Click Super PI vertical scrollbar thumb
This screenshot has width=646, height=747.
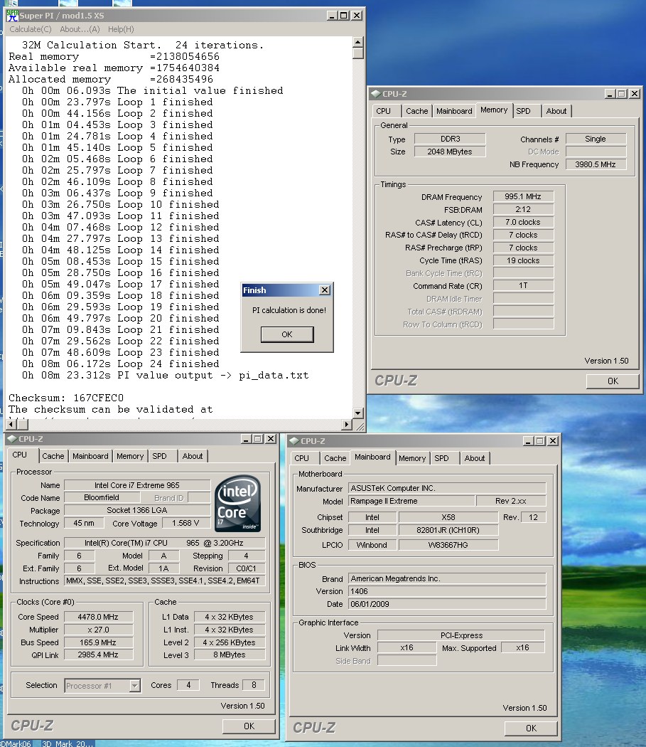pyautogui.click(x=358, y=53)
